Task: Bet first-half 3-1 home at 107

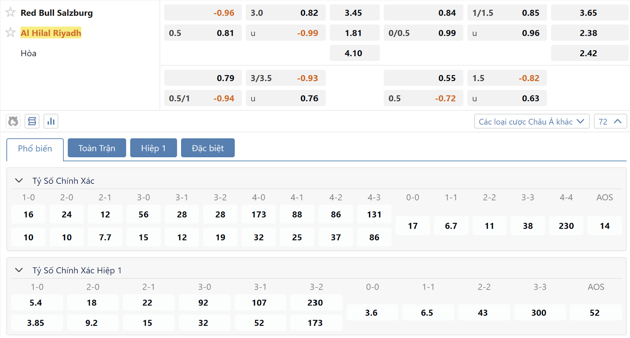Action: tap(260, 303)
